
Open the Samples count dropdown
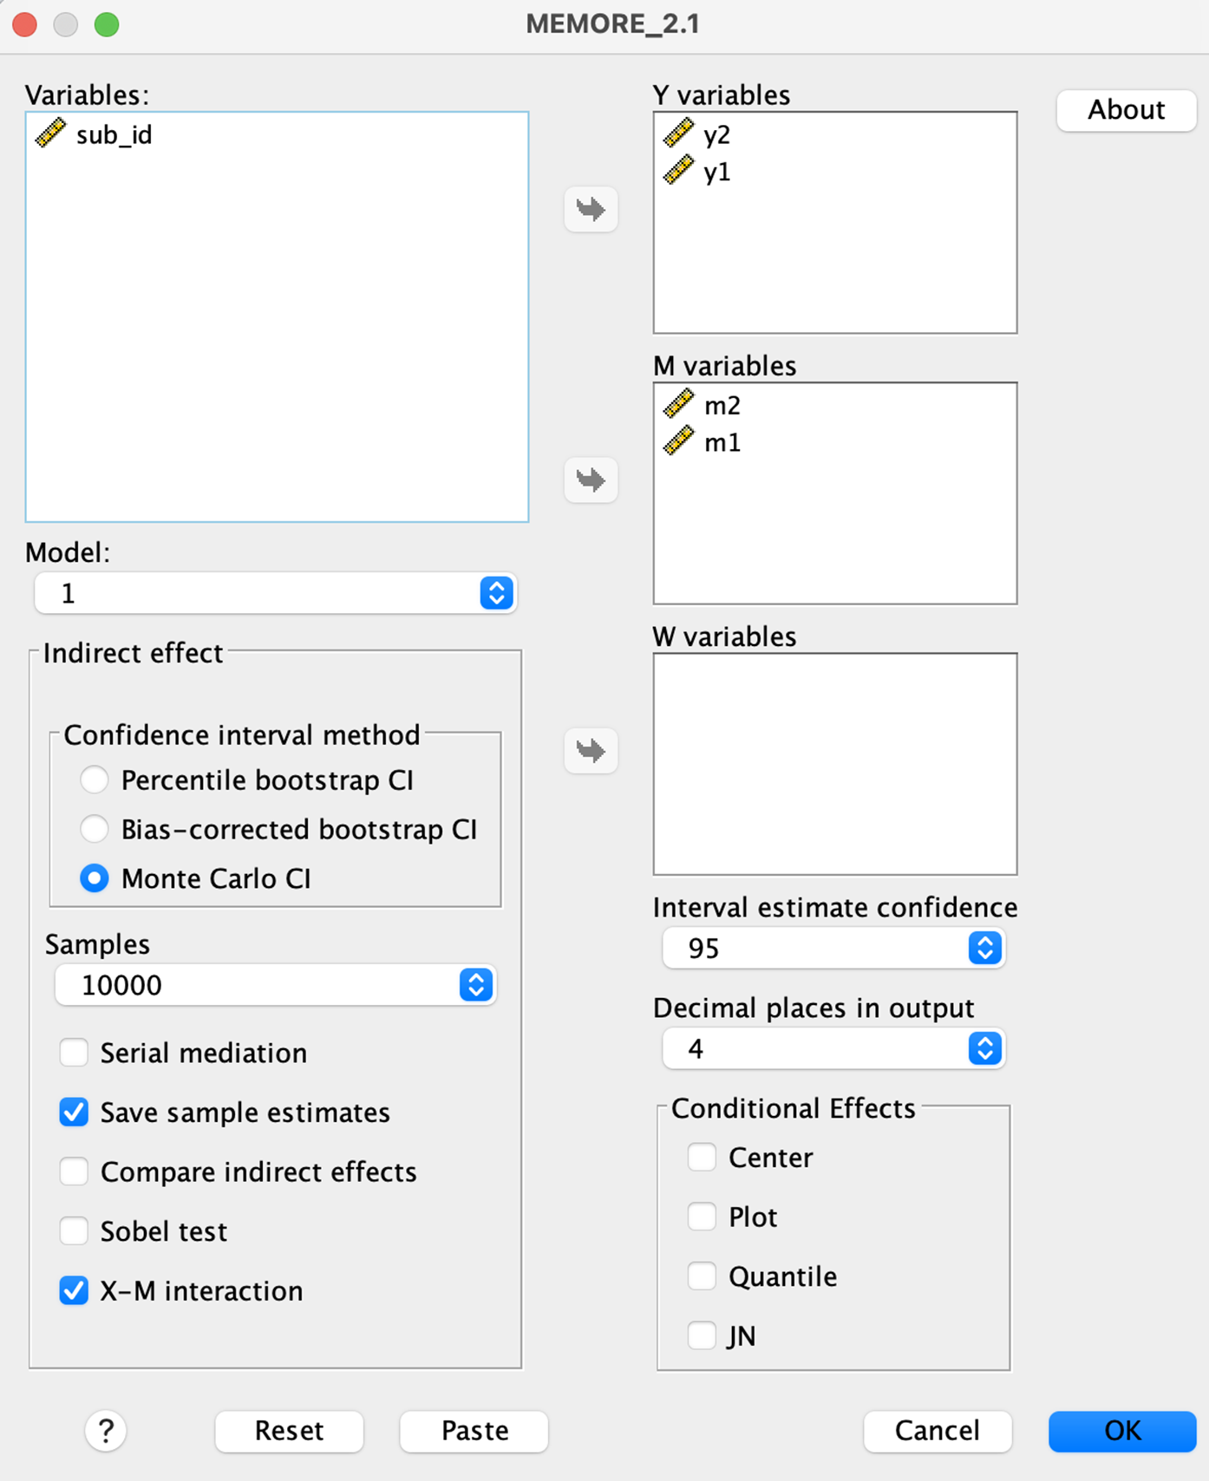tap(276, 985)
